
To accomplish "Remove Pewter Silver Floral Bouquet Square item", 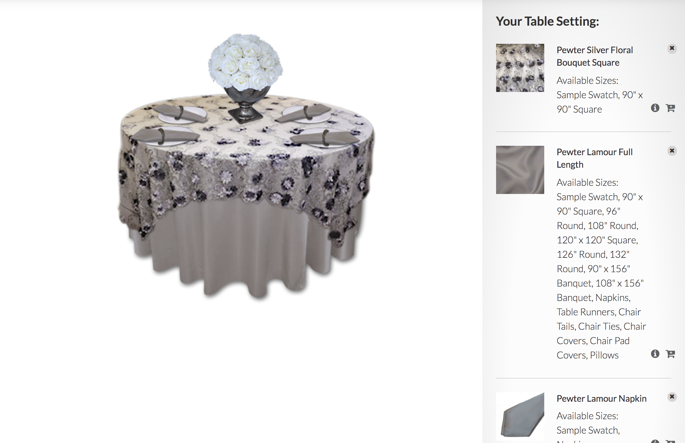I will tap(672, 48).
